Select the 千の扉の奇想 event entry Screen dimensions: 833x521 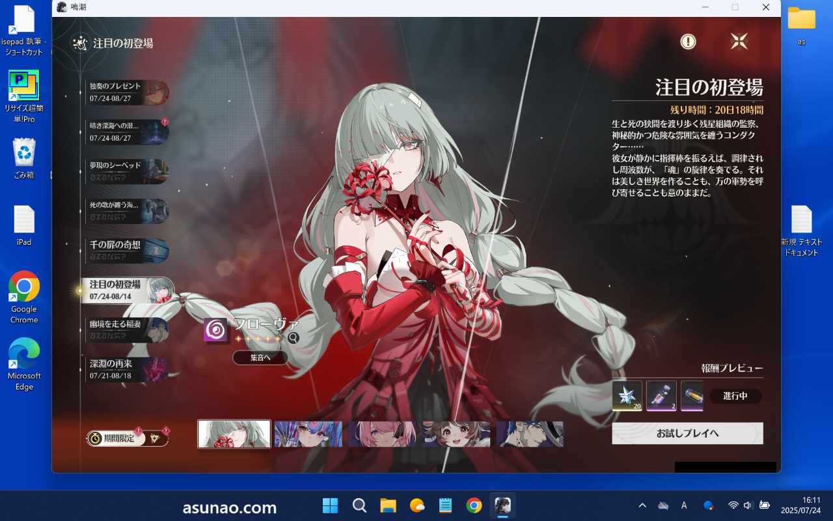127,251
